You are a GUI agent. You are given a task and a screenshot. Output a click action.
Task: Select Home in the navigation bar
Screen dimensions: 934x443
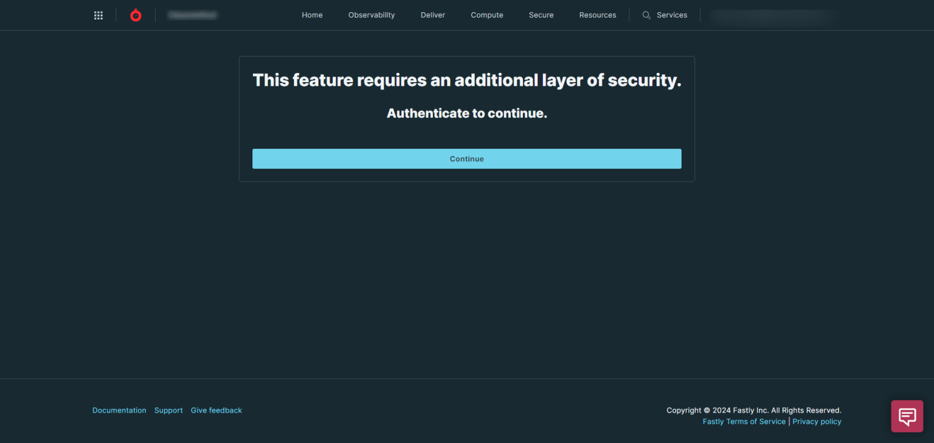click(x=312, y=15)
